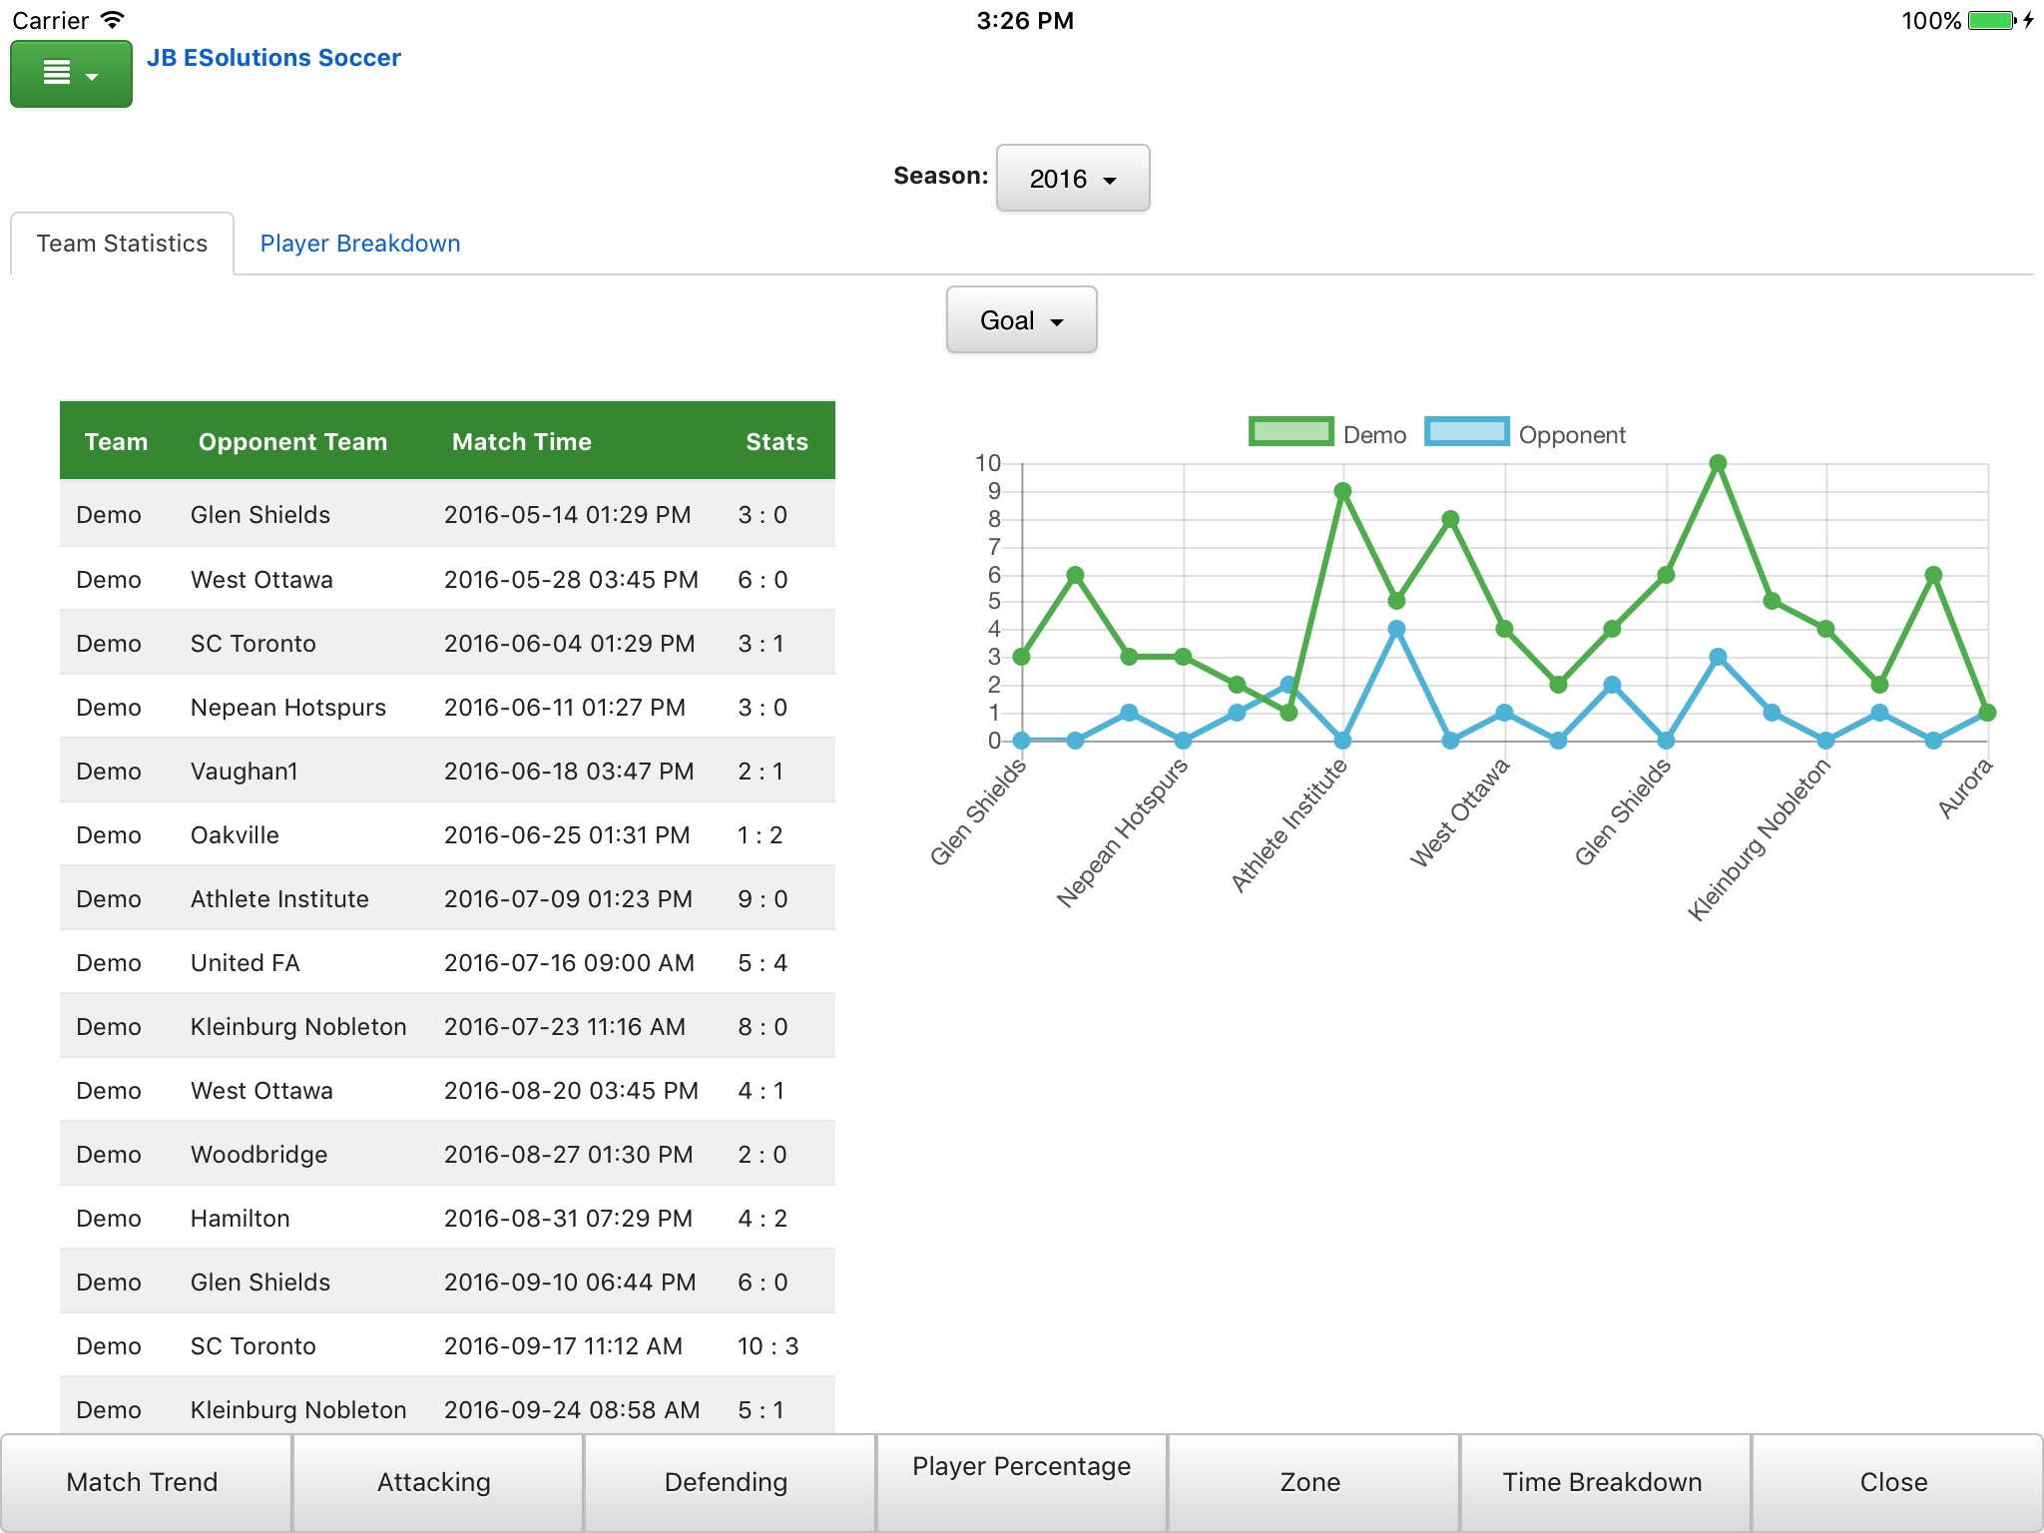Click the JB ESolutions Soccer link

click(x=273, y=58)
